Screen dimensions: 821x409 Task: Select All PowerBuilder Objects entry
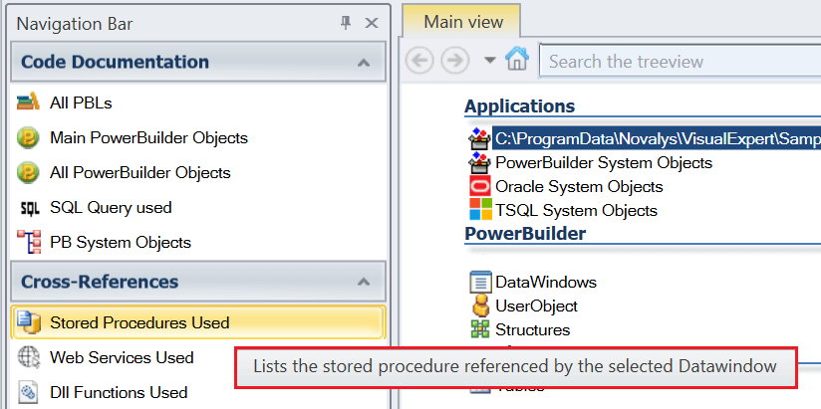click(x=140, y=172)
